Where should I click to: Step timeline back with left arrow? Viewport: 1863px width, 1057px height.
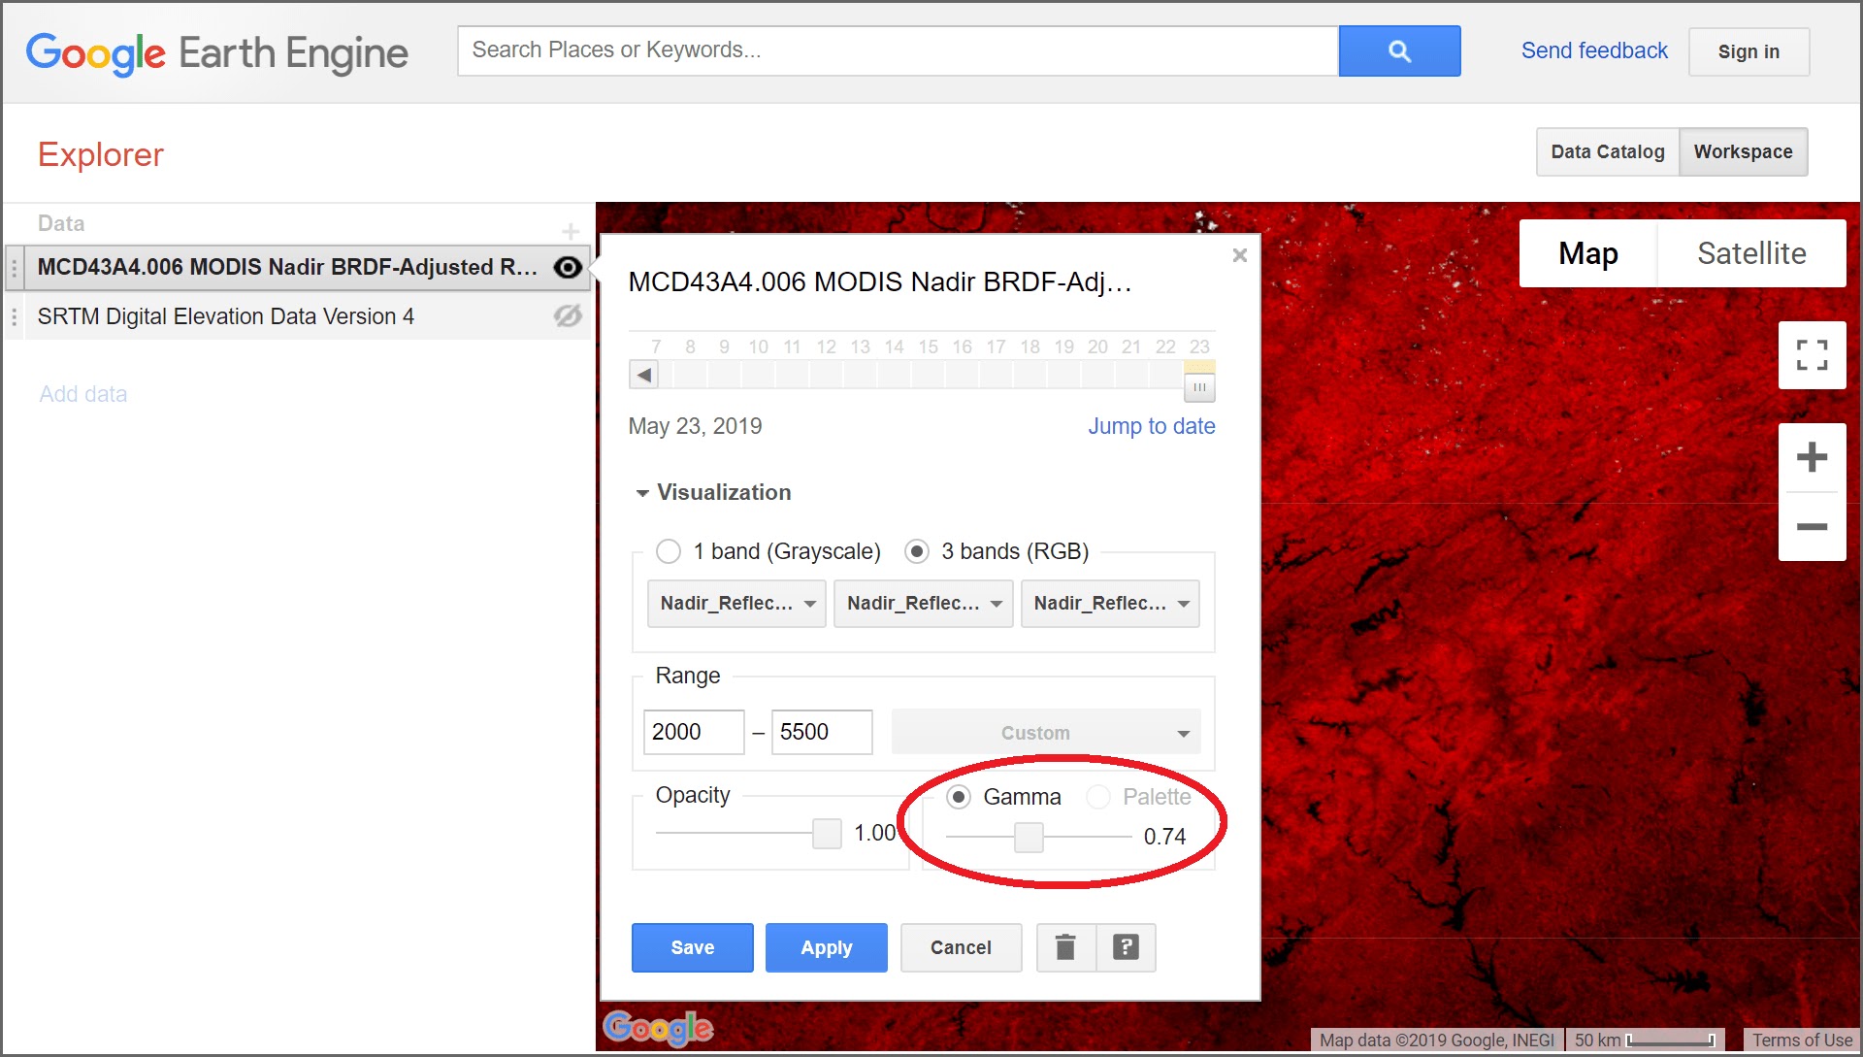coord(644,375)
